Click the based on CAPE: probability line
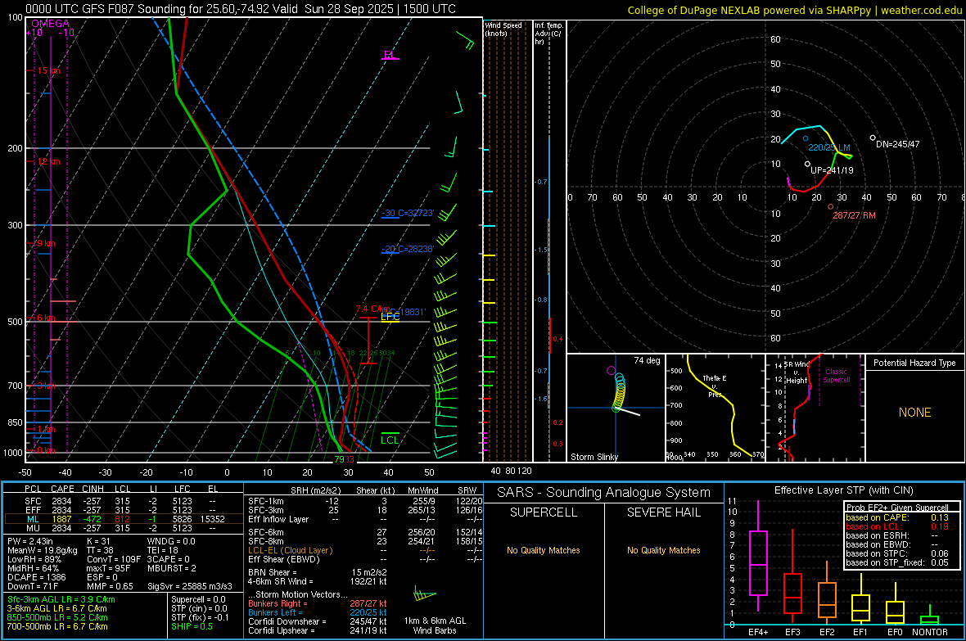 897,517
